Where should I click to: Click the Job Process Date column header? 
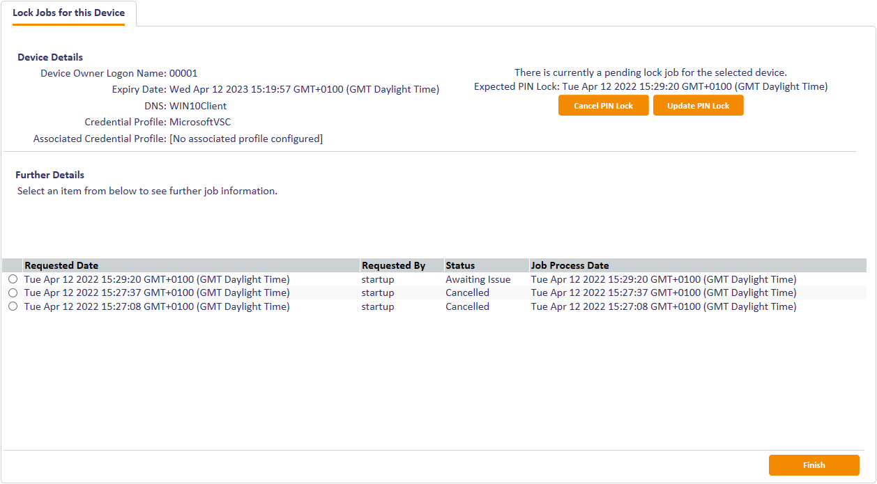pyautogui.click(x=570, y=265)
